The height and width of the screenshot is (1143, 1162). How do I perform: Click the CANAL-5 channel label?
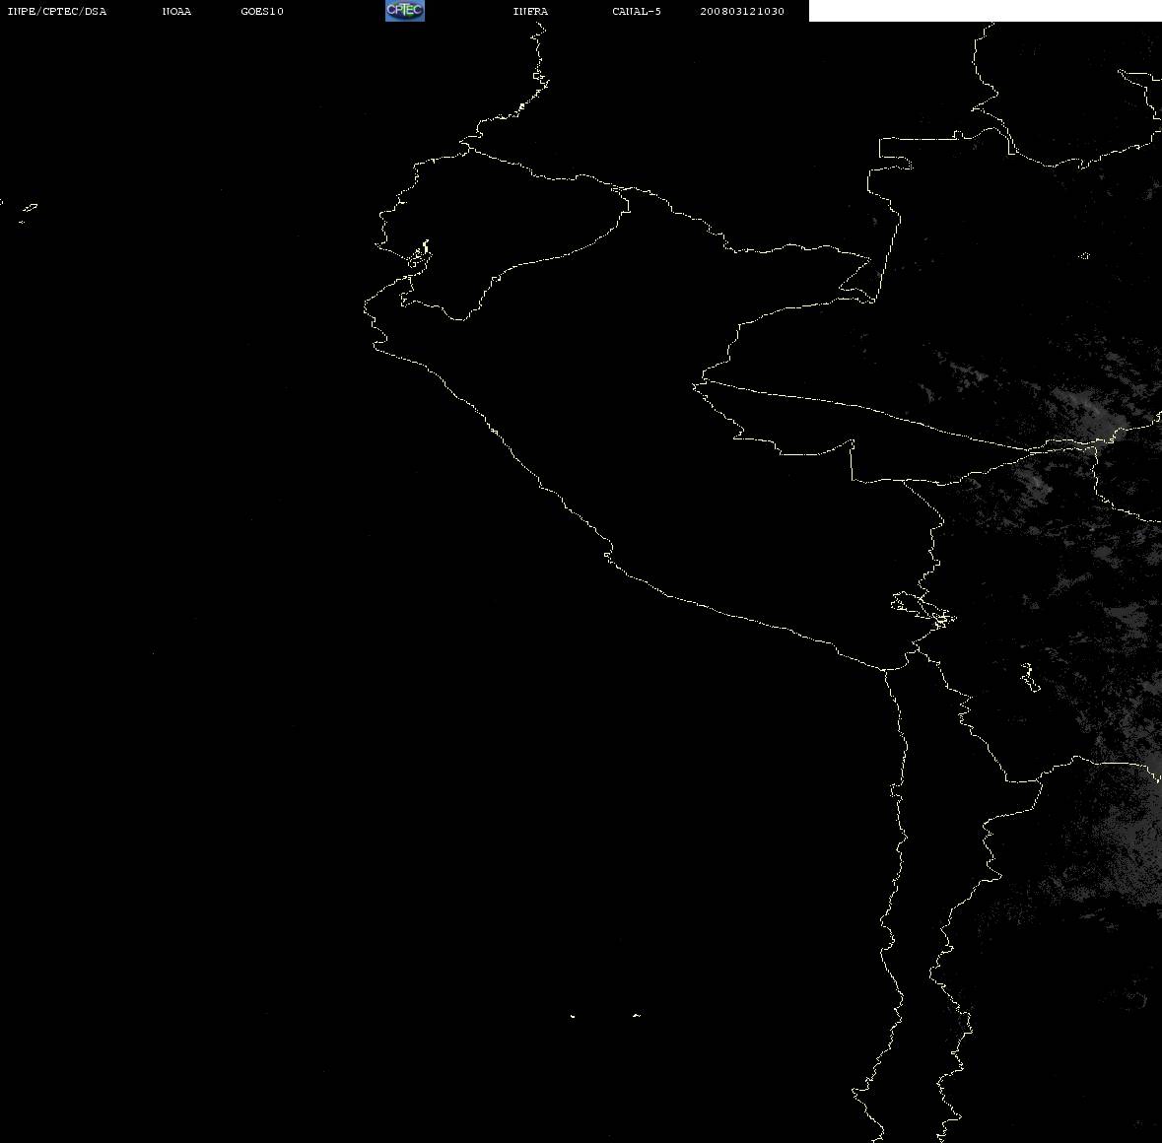click(x=637, y=11)
